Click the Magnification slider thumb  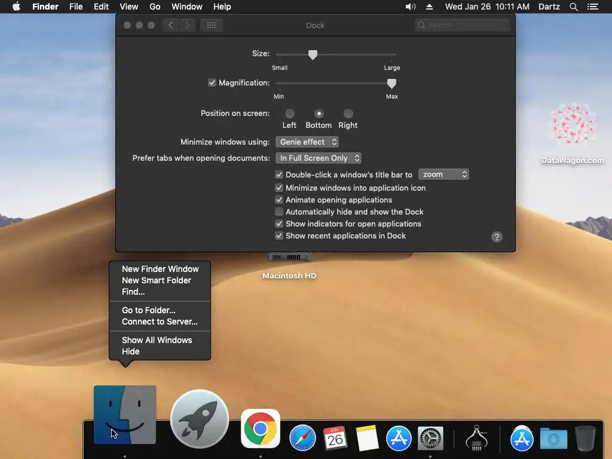tap(391, 84)
